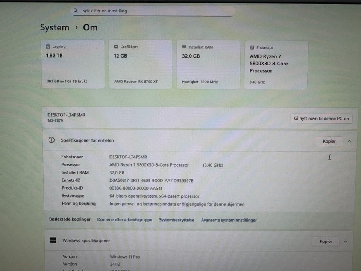Click the Installert RAM memory icon
This screenshot has width=361, height=271.
point(184,47)
